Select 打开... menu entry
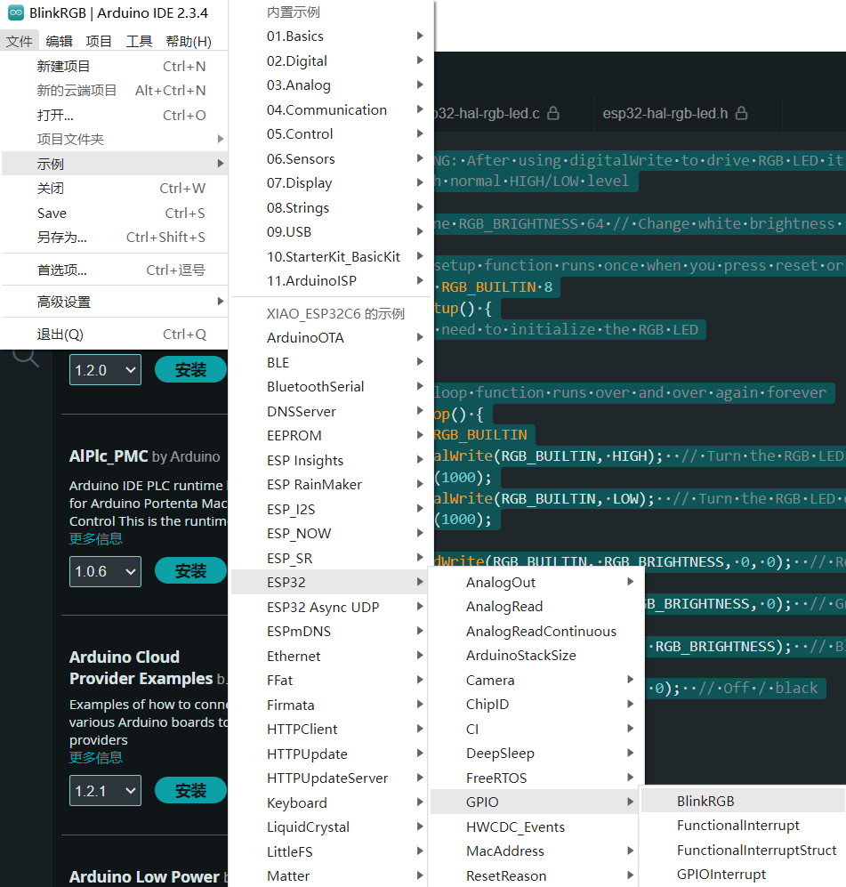Screen dimensions: 846x887 (115, 115)
